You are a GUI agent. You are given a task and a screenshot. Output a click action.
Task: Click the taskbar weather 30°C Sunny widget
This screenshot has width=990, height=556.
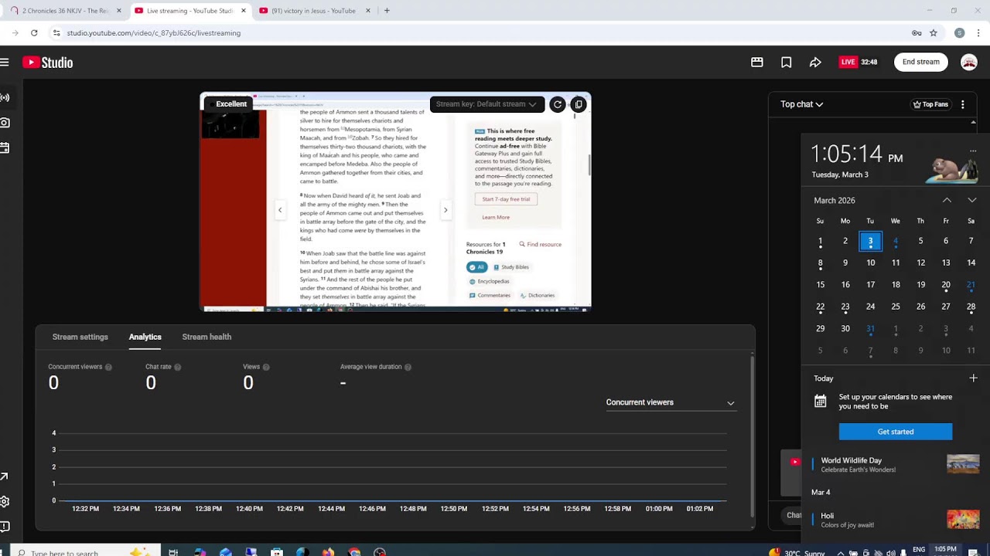(797, 552)
